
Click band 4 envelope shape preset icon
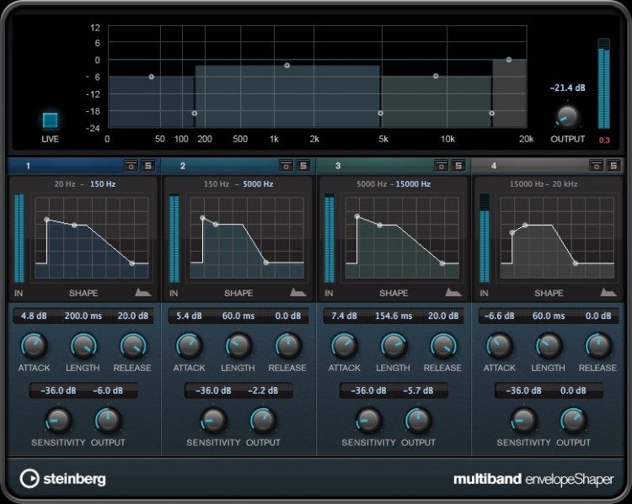608,292
